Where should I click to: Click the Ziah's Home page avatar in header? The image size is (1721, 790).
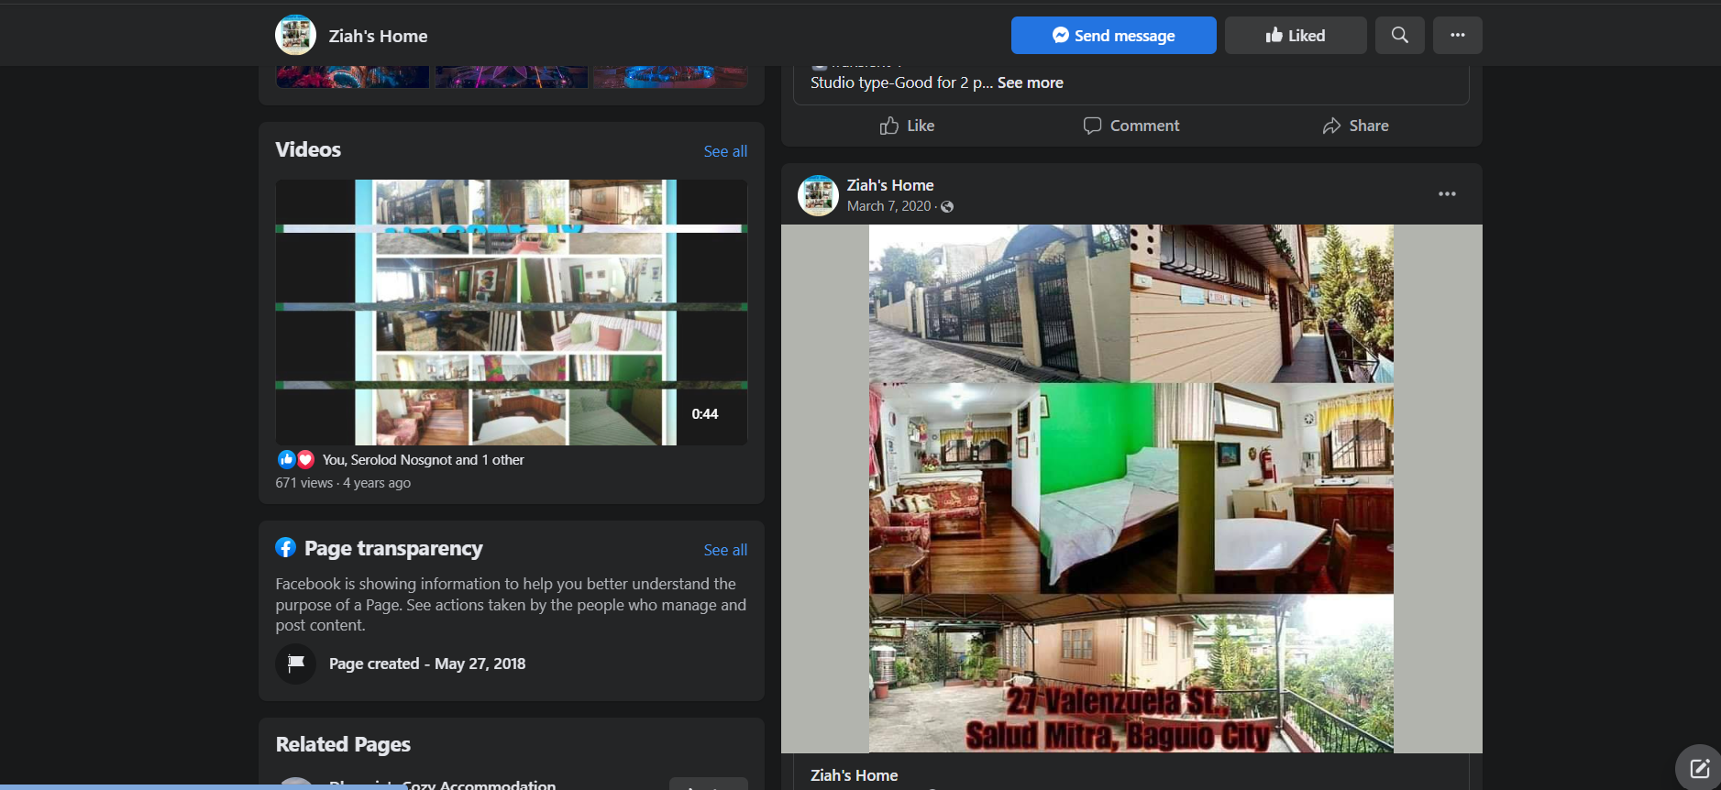click(x=295, y=35)
